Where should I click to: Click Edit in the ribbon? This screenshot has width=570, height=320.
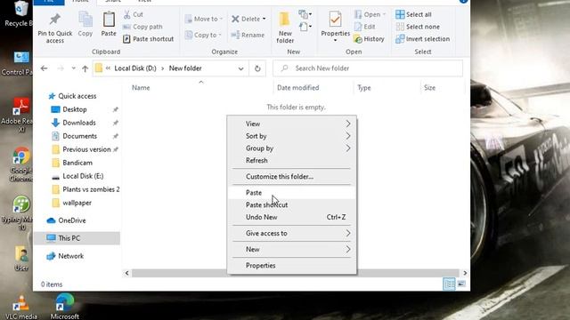pyautogui.click(x=365, y=27)
